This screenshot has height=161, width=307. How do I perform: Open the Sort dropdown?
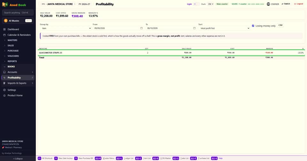click(x=224, y=28)
